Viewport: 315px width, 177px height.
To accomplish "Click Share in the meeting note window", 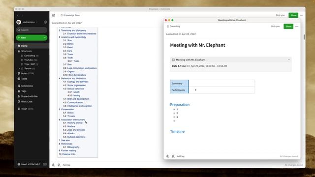I will [x=288, y=26].
